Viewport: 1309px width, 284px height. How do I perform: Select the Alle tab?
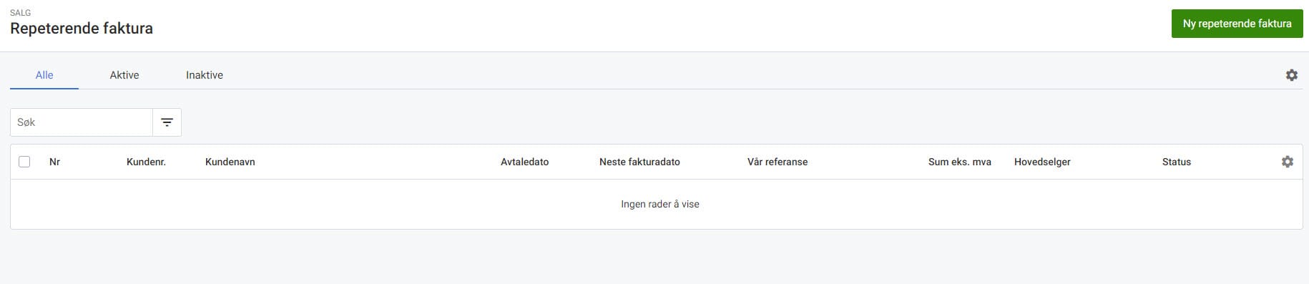click(44, 75)
